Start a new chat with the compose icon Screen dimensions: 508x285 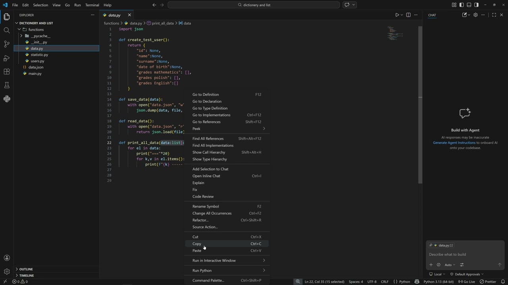464,15
